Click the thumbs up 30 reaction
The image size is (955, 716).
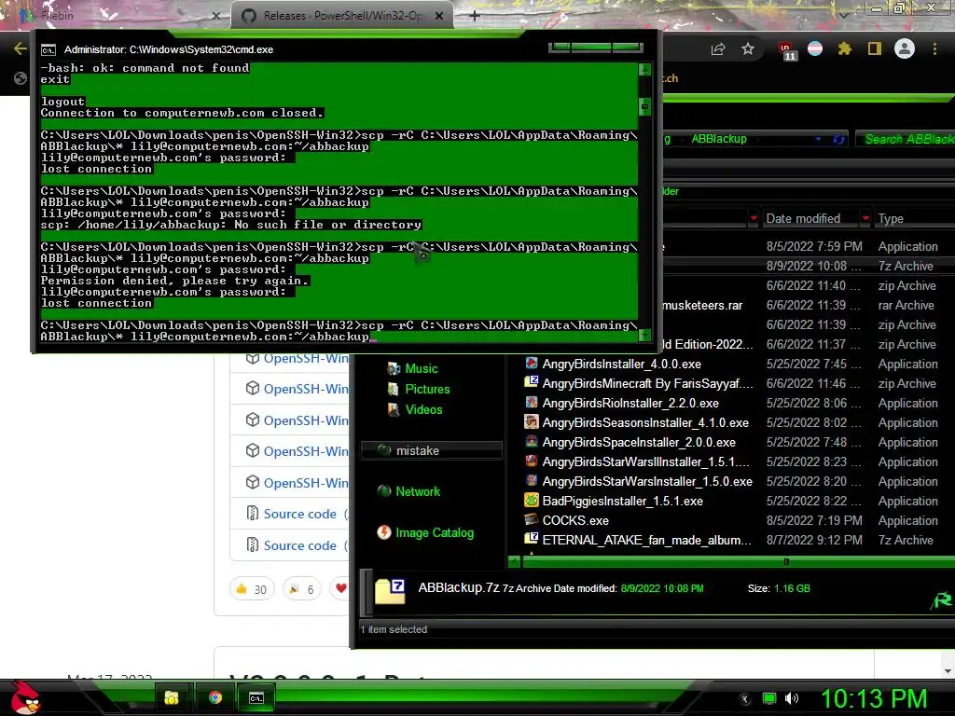click(252, 589)
